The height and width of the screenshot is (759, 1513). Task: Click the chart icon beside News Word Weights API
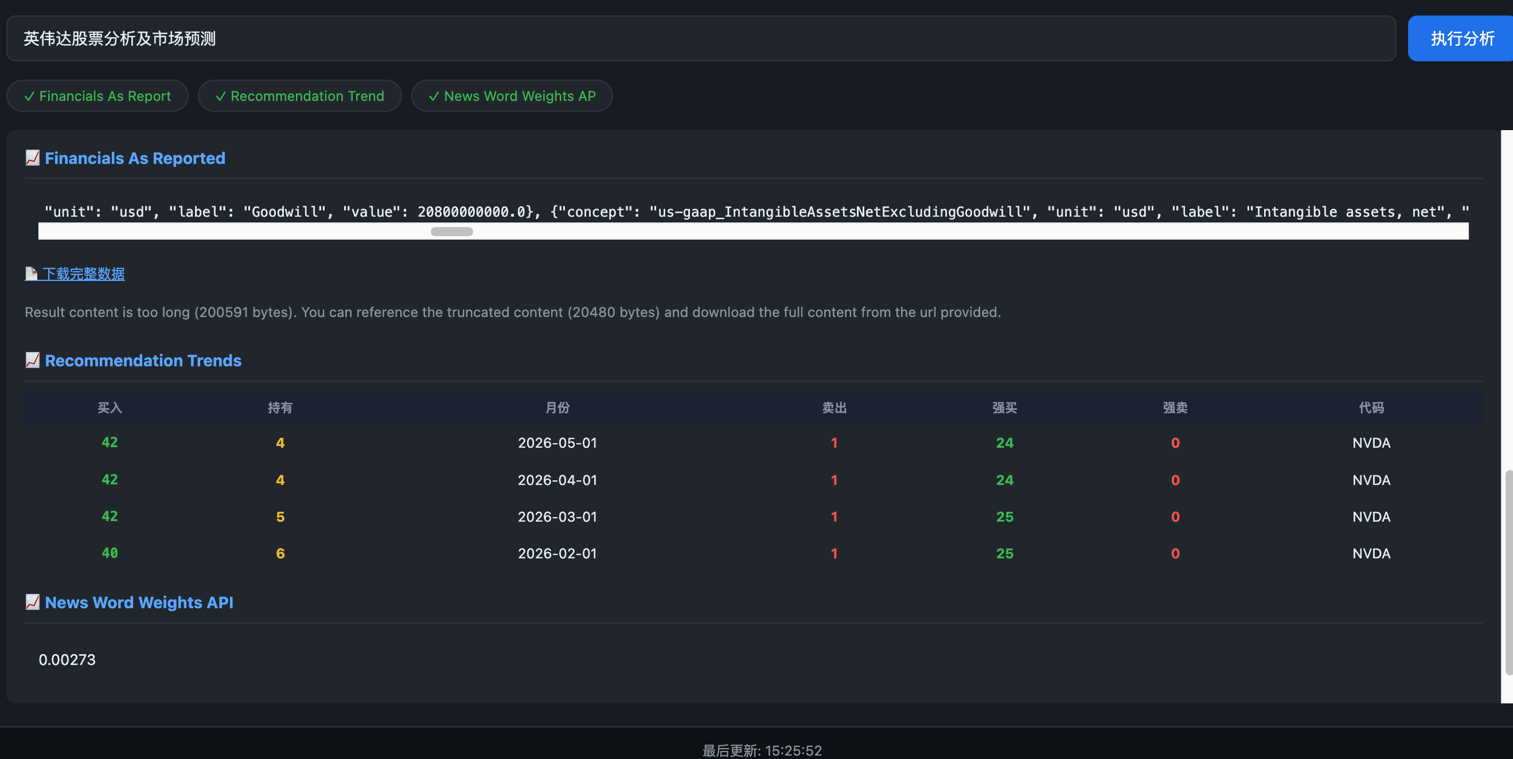[32, 602]
